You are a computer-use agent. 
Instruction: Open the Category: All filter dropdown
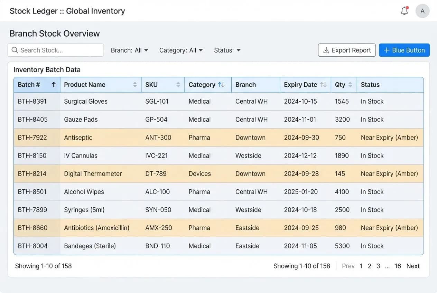[x=181, y=50]
